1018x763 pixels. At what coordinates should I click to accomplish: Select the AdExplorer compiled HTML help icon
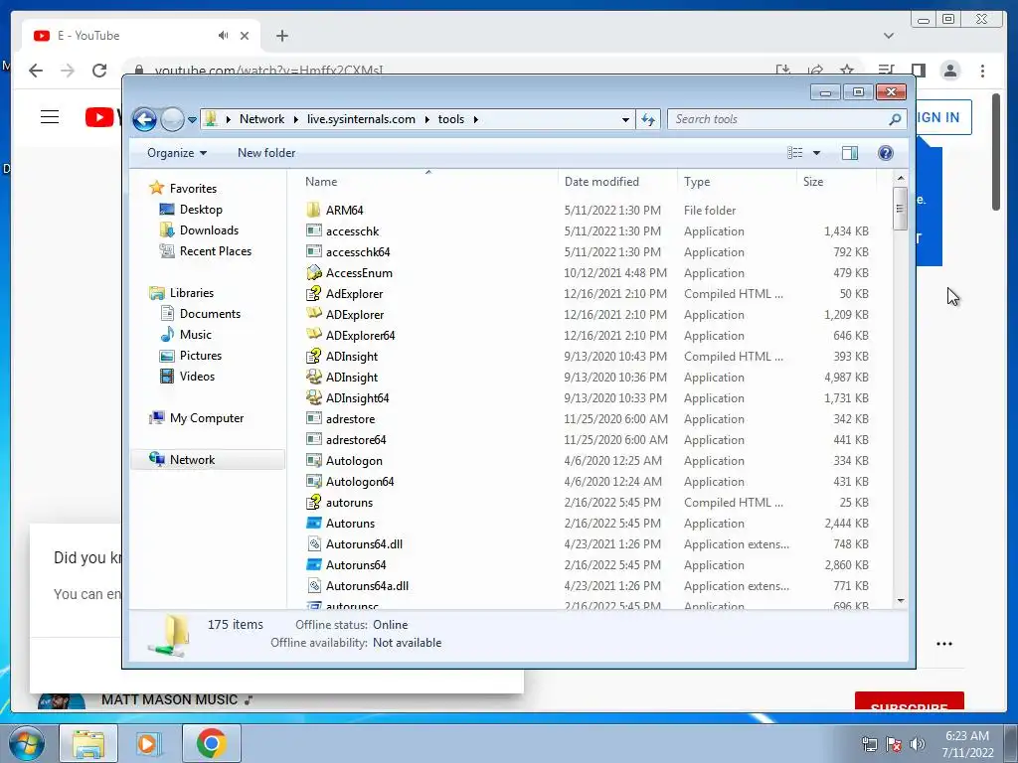click(313, 293)
